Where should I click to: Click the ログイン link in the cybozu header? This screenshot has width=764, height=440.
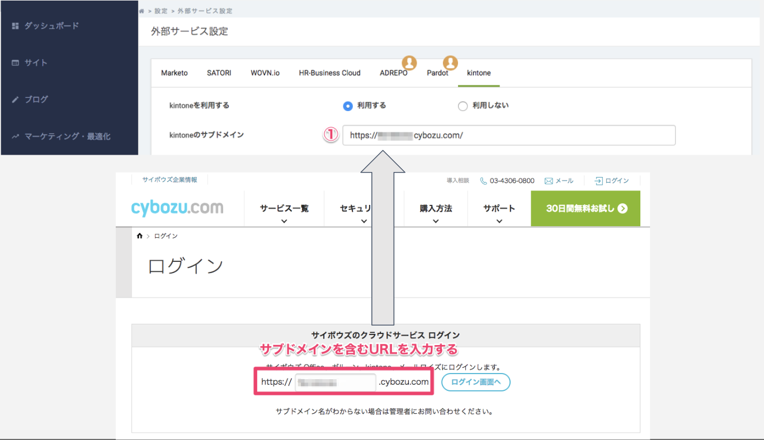(617, 181)
